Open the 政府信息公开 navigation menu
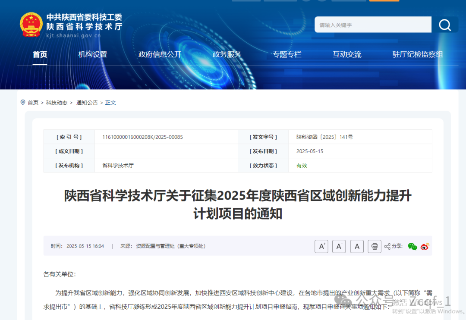Viewport: 466px width, 320px height. coord(160,54)
